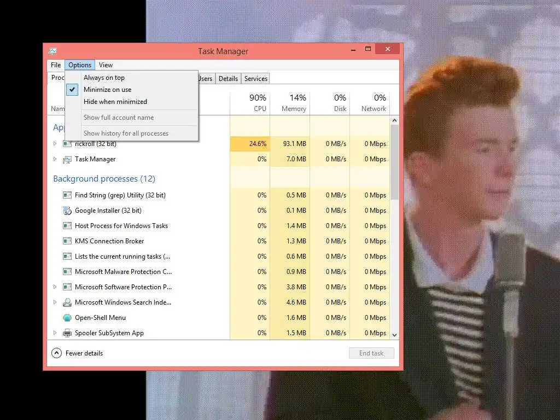Click the 7.0 MB memory value
This screenshot has width=560, height=420.
click(296, 159)
